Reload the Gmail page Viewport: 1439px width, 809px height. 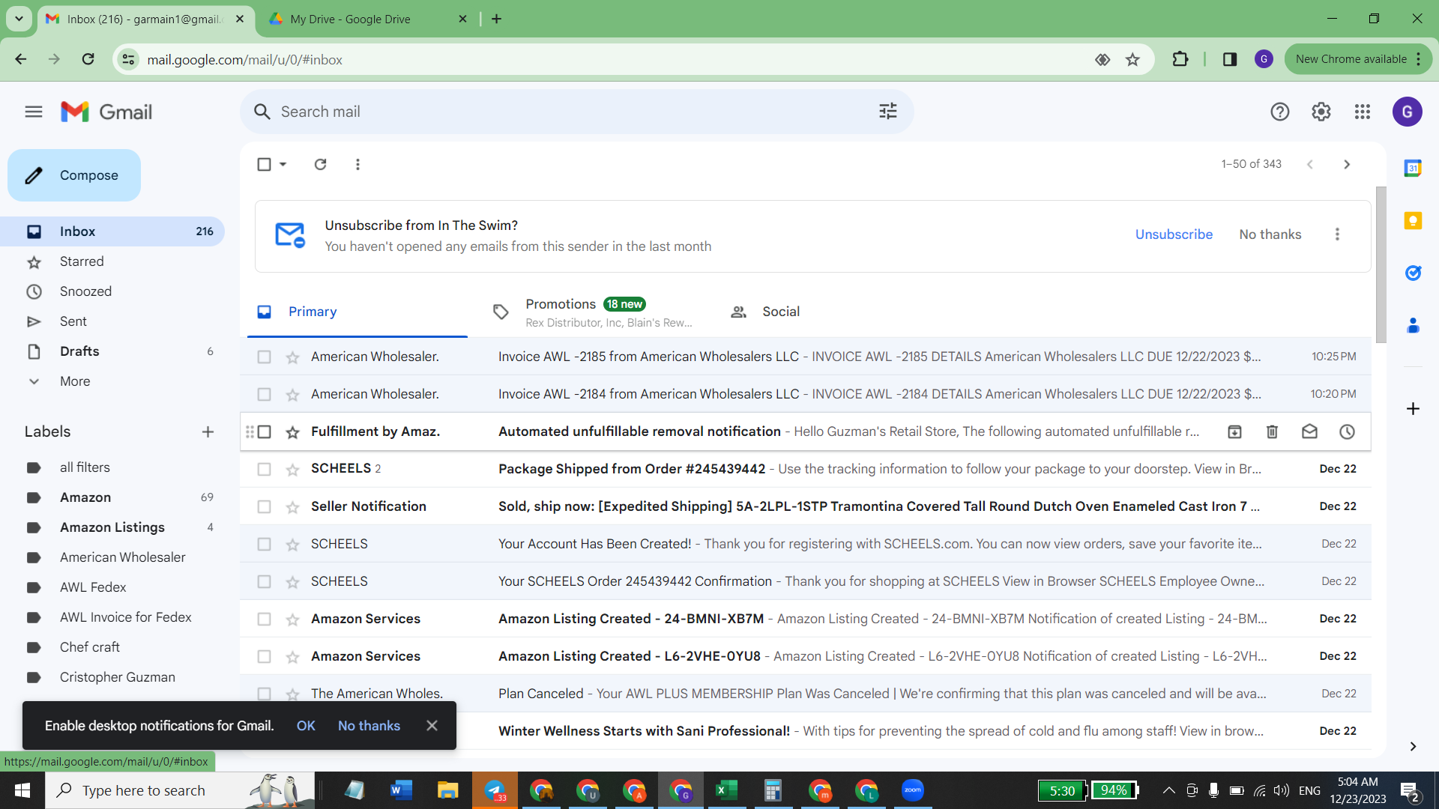[x=88, y=59]
